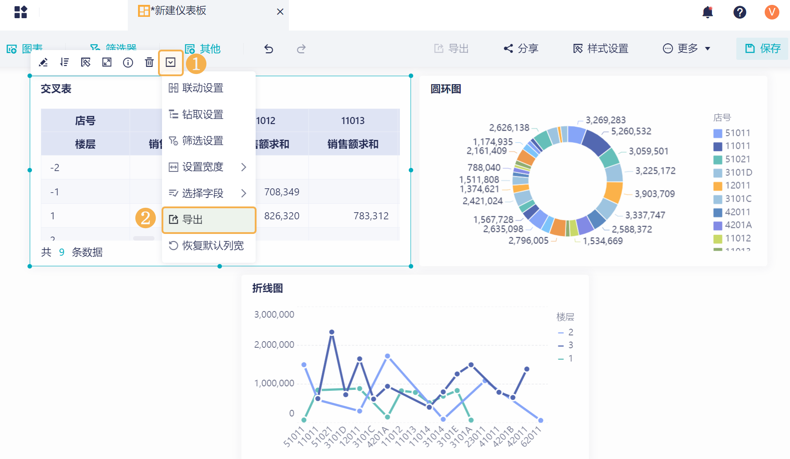Click the 51011 legend color swatch
The height and width of the screenshot is (459, 790).
[x=718, y=133]
